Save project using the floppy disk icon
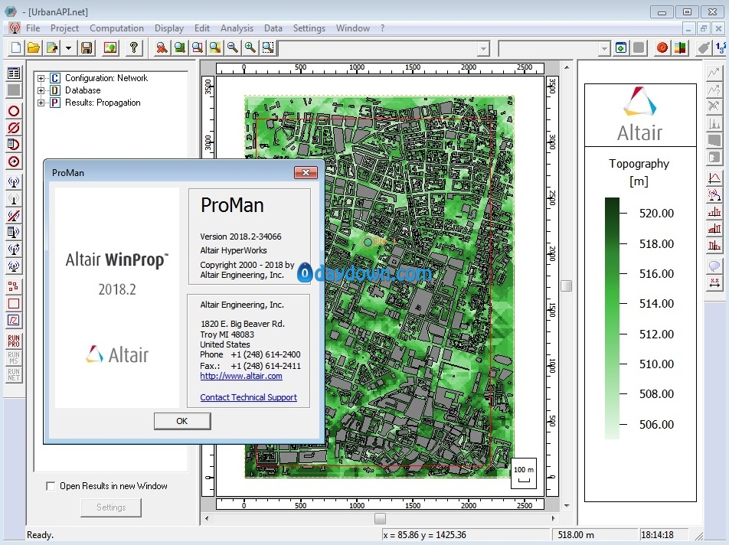The width and height of the screenshot is (729, 545). 87,48
